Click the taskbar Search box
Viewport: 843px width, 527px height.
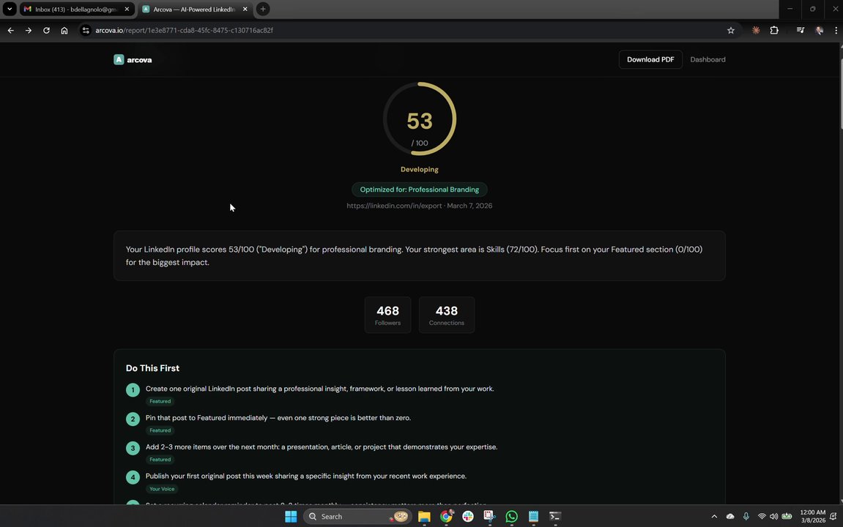(x=357, y=516)
